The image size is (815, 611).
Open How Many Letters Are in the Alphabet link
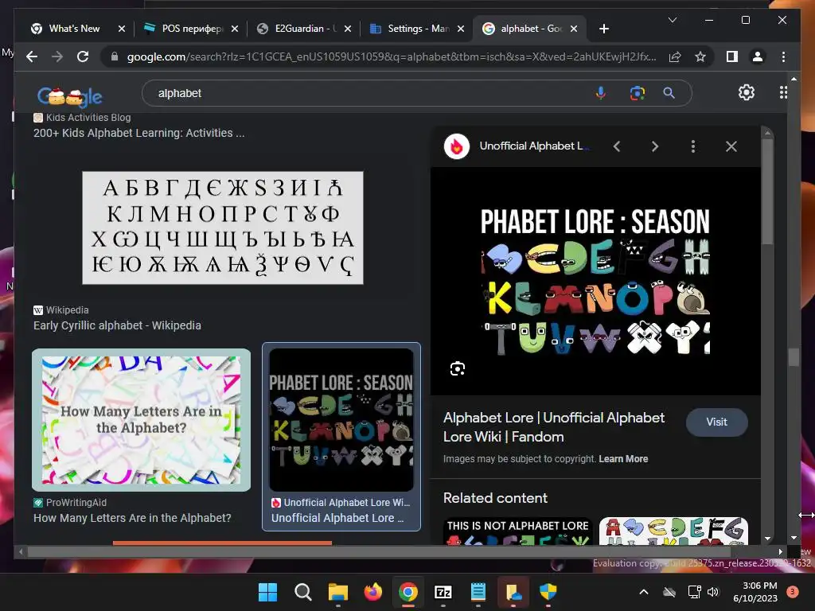click(x=132, y=518)
